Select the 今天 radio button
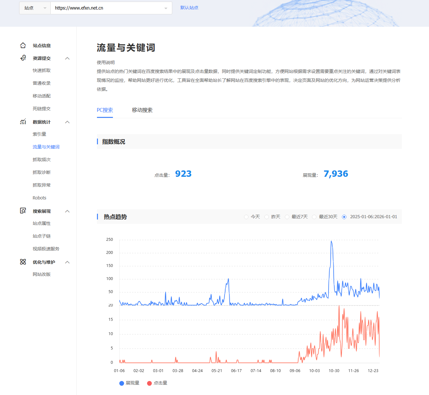Screen dimensions: 429x395 coord(246,217)
